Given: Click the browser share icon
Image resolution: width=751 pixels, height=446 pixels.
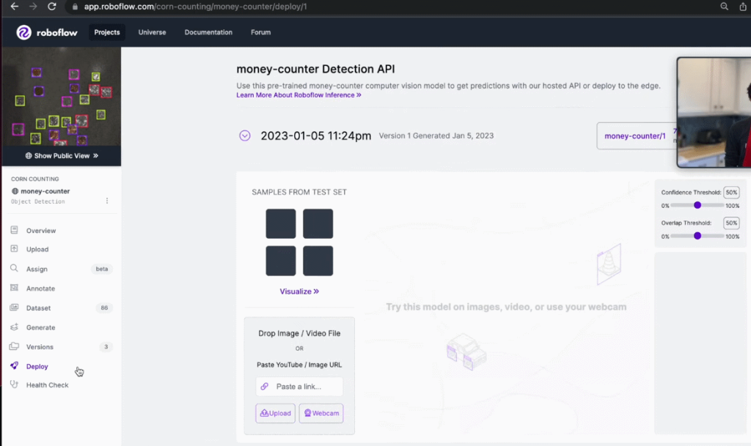Looking at the screenshot, I should [742, 7].
